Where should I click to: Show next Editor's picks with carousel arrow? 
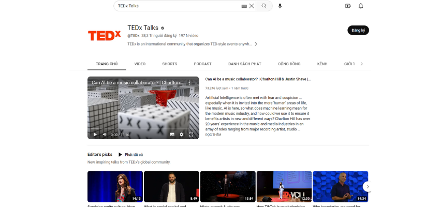click(368, 186)
